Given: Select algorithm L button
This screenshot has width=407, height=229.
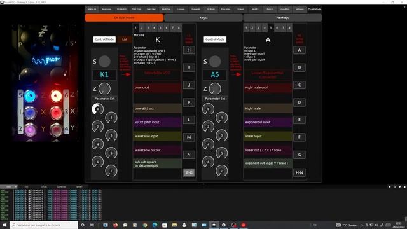Looking at the screenshot, I should point(189,120).
